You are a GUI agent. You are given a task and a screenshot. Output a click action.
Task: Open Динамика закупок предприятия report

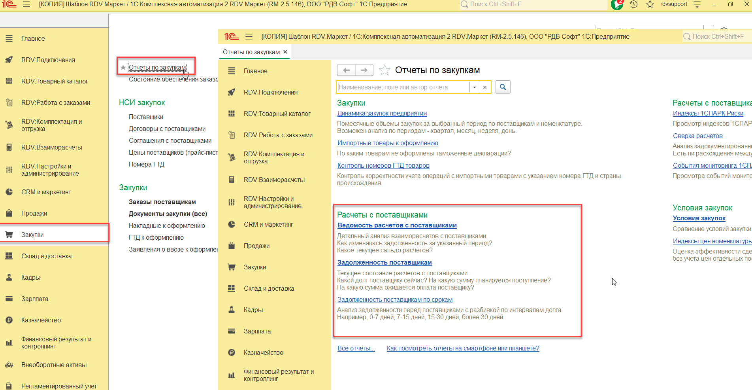point(382,114)
